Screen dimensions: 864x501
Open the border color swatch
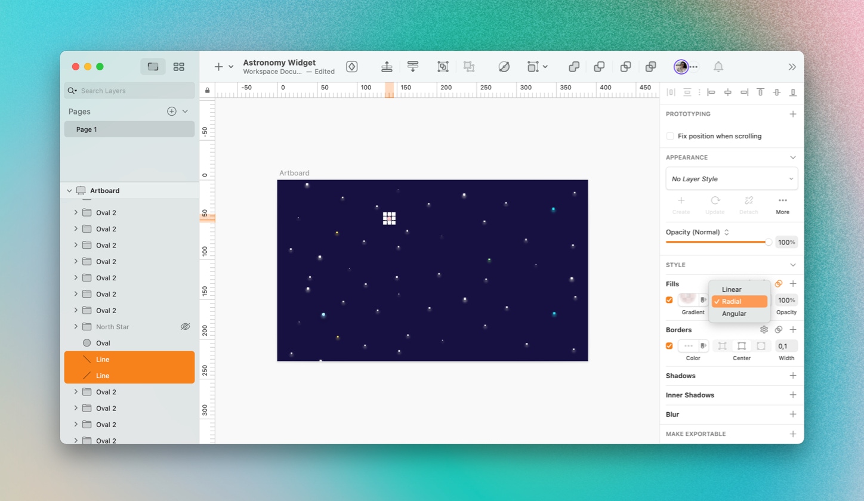click(688, 346)
